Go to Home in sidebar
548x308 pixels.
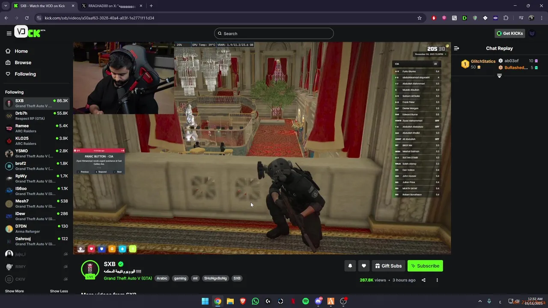pyautogui.click(x=21, y=51)
